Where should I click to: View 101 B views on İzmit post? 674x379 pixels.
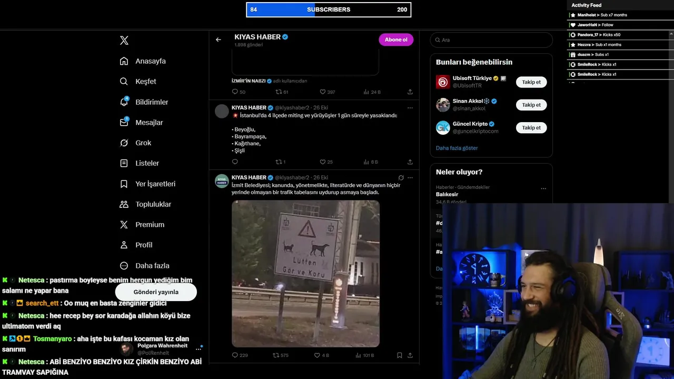point(364,355)
